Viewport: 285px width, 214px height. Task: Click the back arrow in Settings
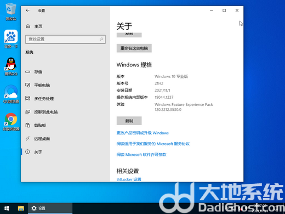pos(27,10)
